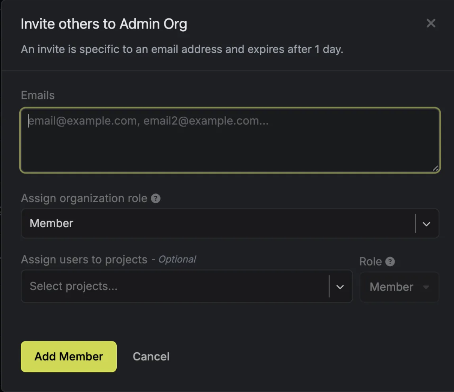Click the italic Optional text
The image size is (454, 392).
(x=177, y=260)
